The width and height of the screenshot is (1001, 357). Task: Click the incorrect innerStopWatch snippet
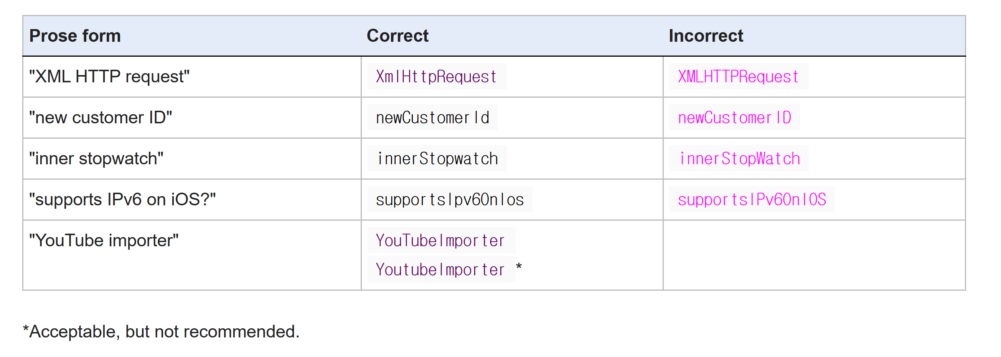[738, 159]
